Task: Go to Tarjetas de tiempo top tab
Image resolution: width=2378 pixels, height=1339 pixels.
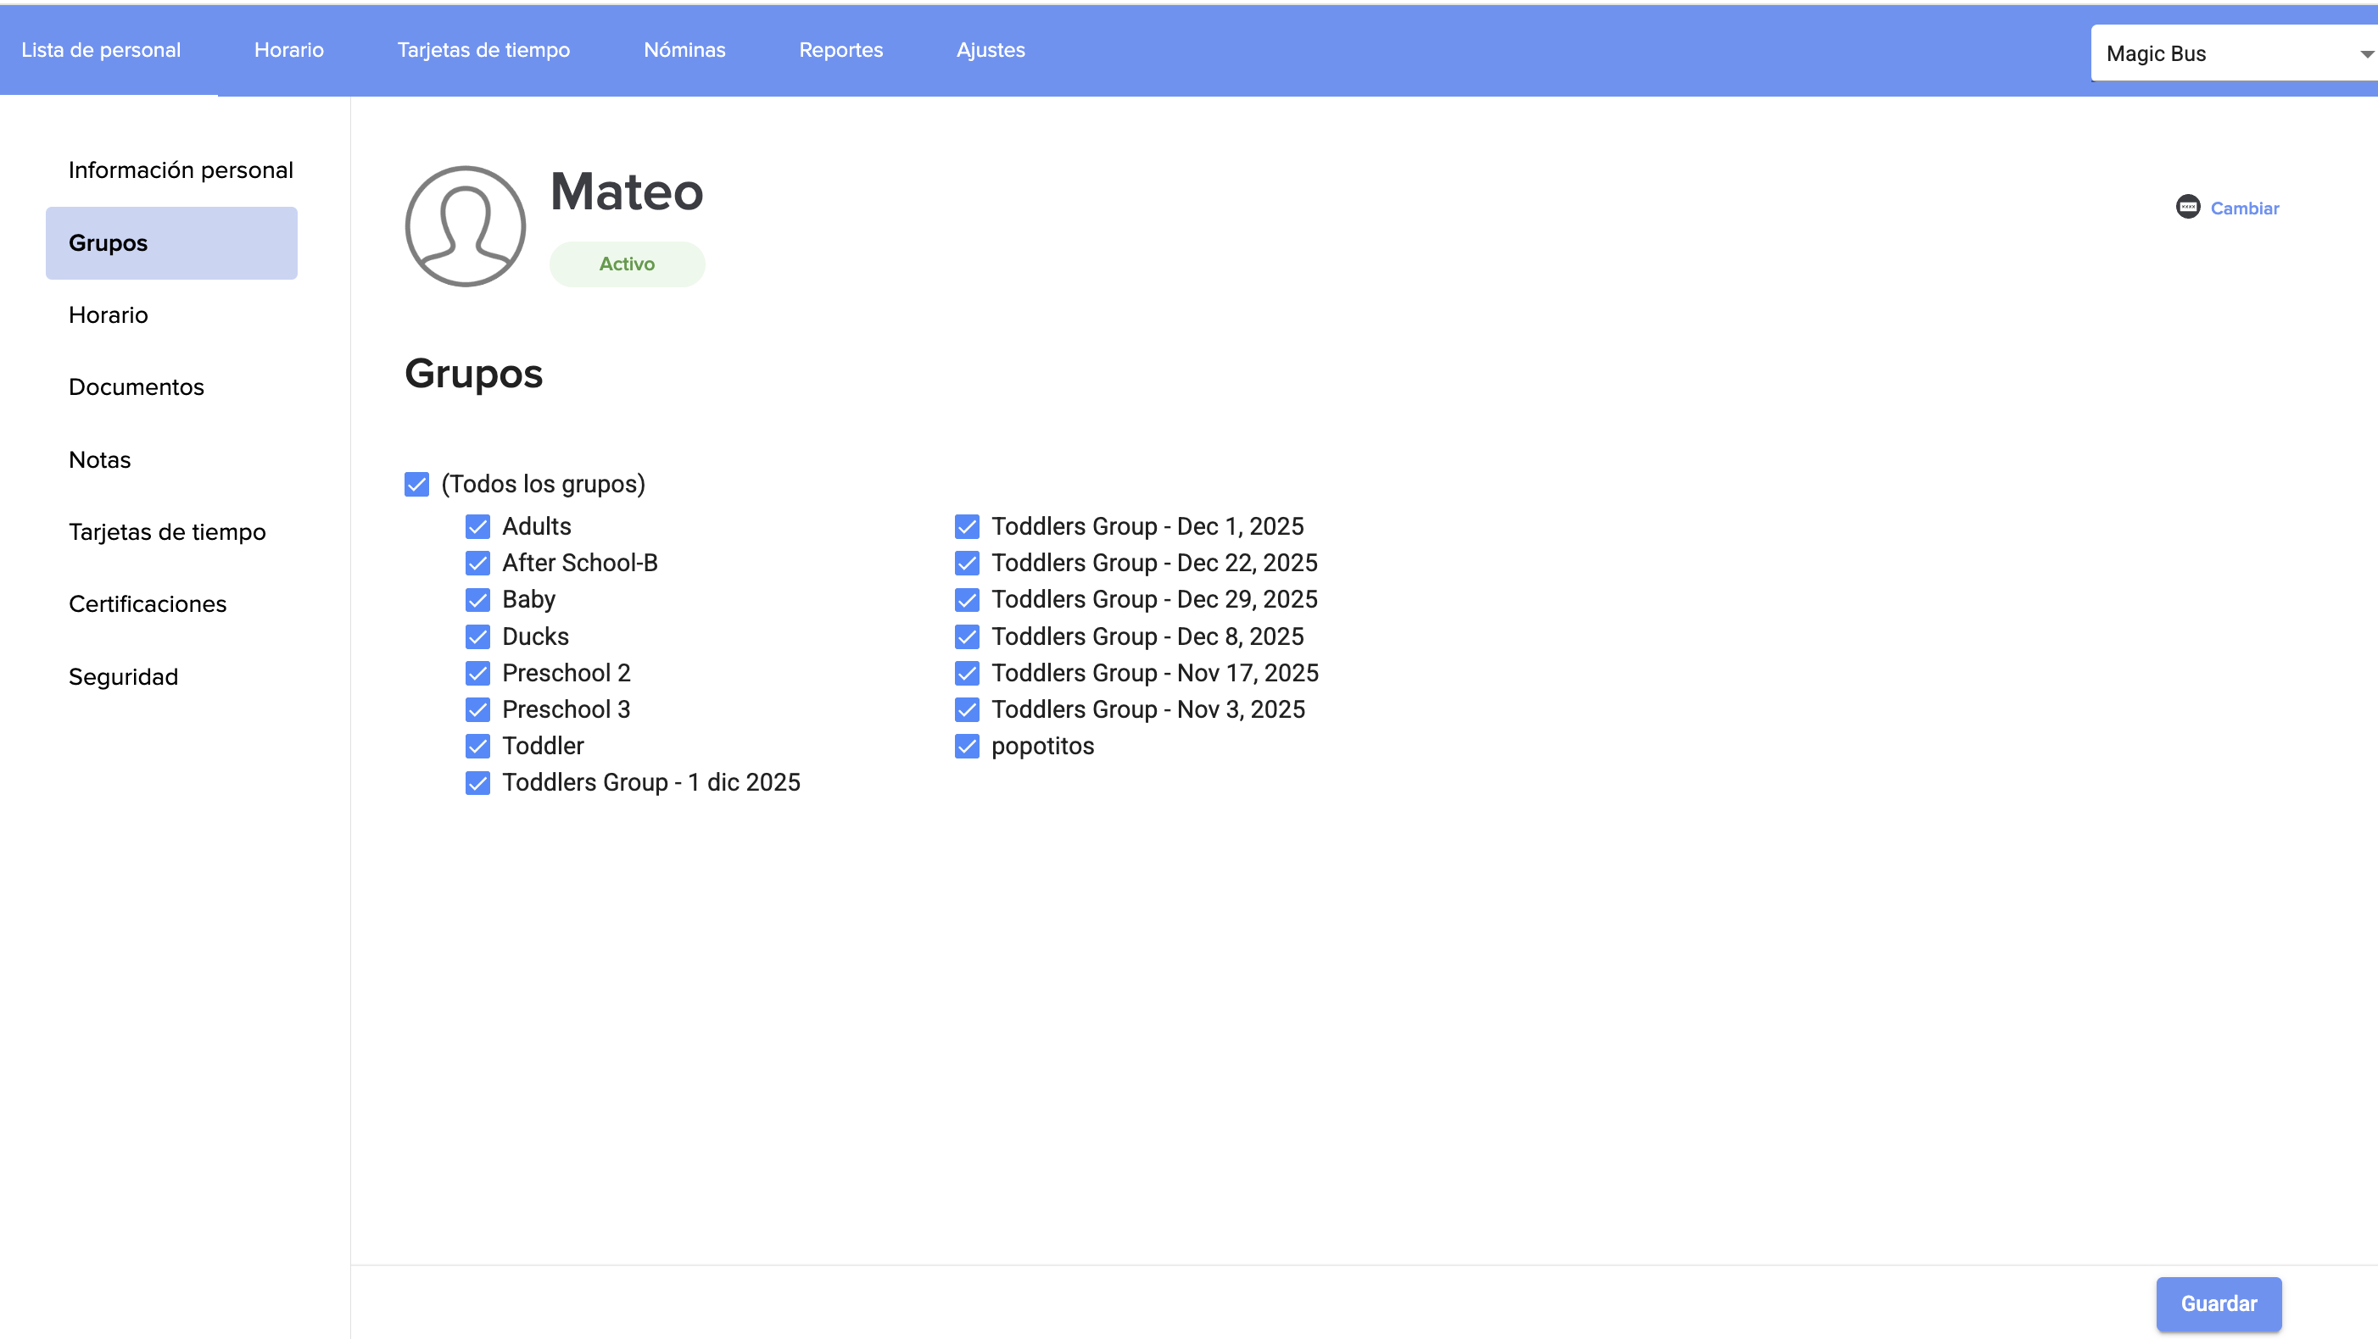Action: [x=483, y=50]
